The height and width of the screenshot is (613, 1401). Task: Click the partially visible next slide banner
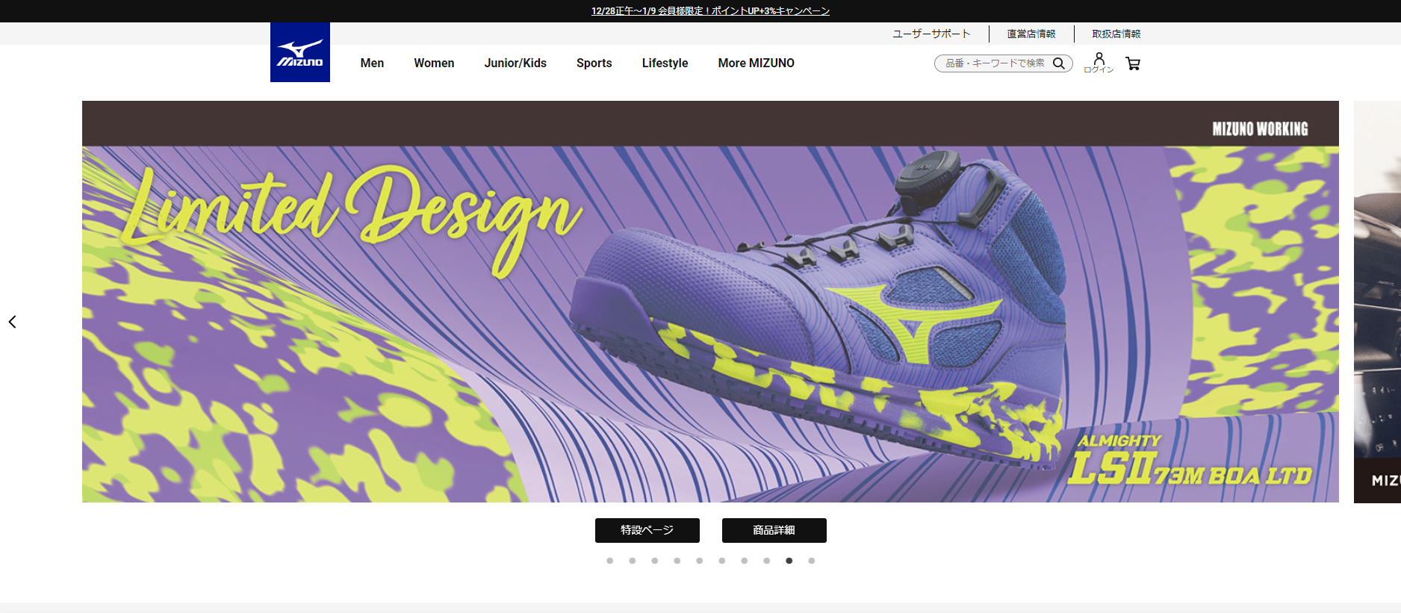pyautogui.click(x=1377, y=302)
